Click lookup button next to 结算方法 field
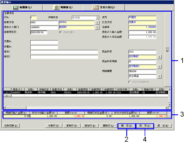The height and width of the screenshot is (144, 184). pos(97,22)
